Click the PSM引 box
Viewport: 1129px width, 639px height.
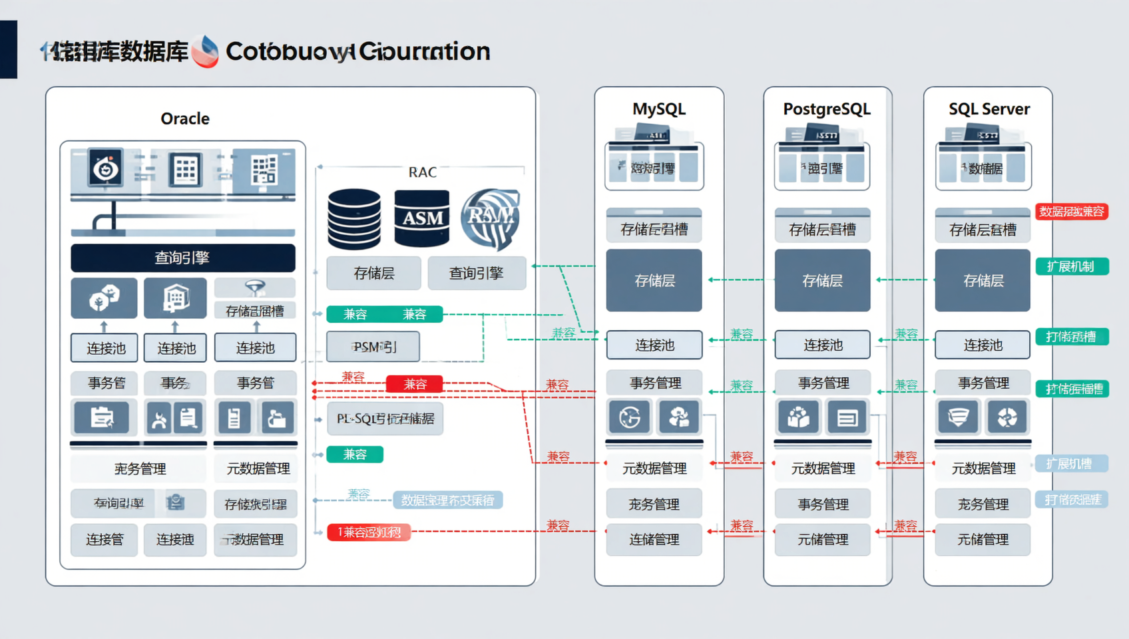tap(373, 347)
